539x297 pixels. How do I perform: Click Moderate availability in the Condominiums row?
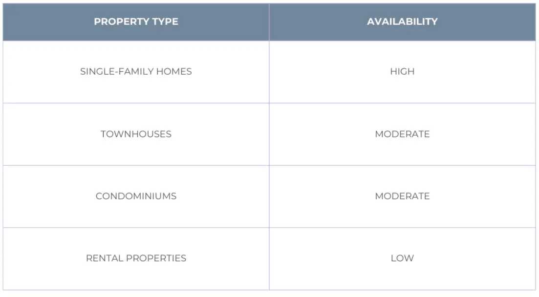point(402,196)
